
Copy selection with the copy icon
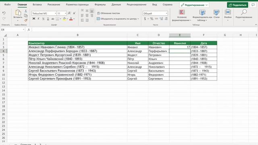(26, 16)
